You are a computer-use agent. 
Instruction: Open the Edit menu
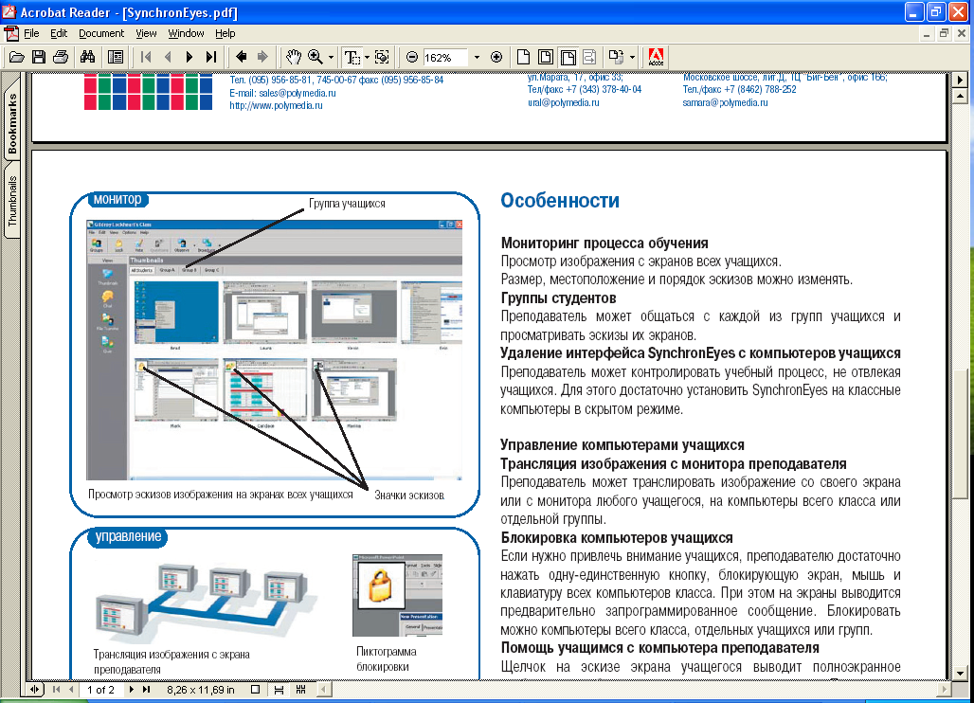tap(59, 33)
